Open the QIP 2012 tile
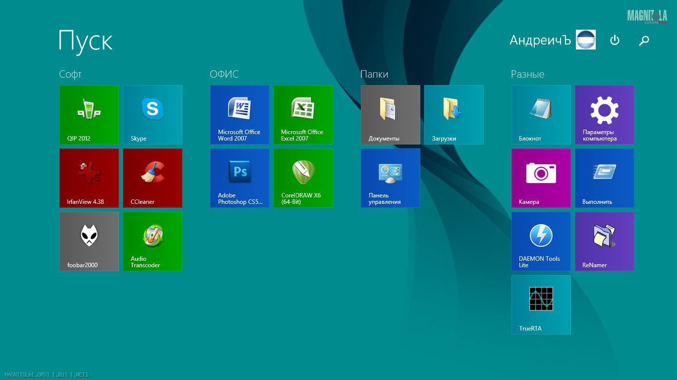Screen dimensions: 677x380 coord(89,115)
